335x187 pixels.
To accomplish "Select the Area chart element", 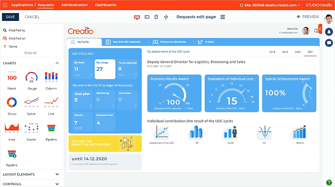I will pos(12,132).
